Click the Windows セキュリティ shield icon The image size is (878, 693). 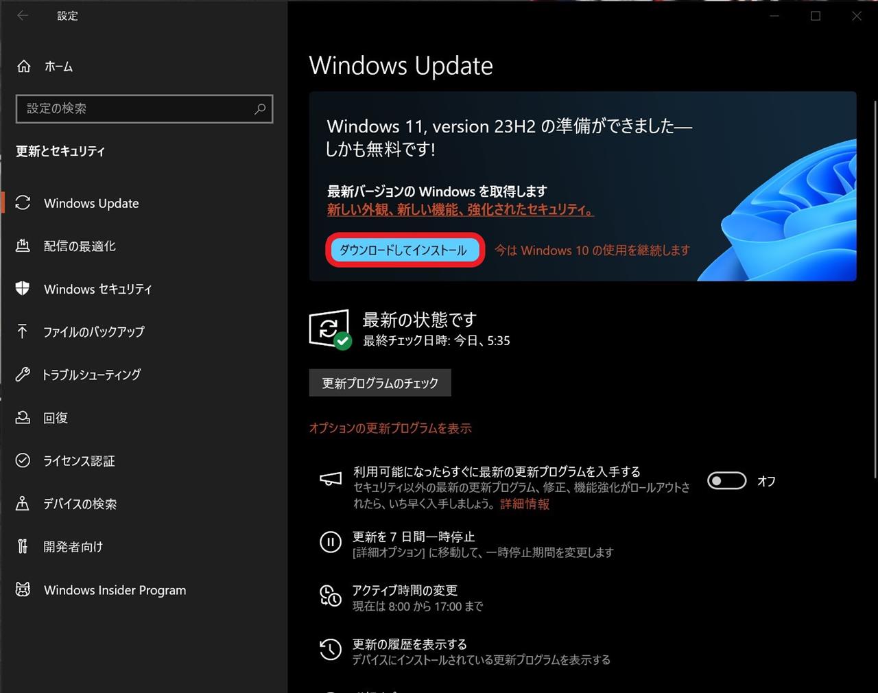[x=23, y=288]
